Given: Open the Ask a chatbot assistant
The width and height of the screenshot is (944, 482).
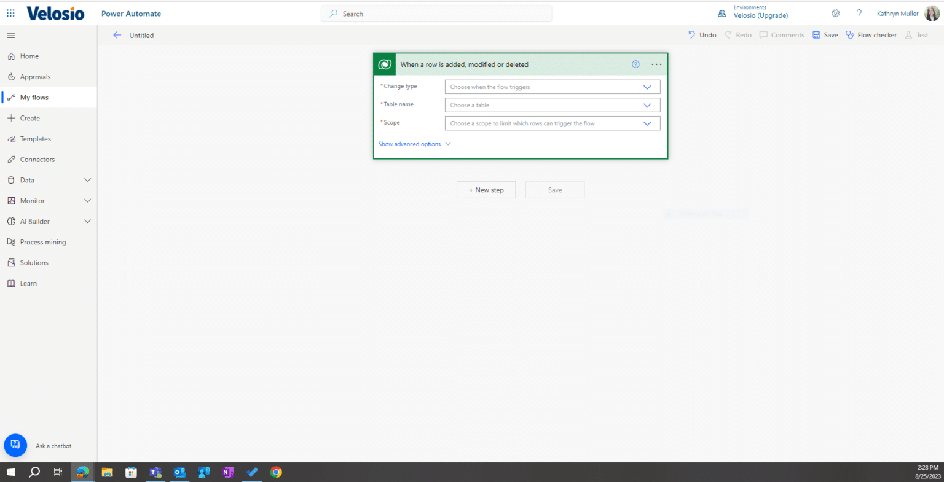Looking at the screenshot, I should pos(15,445).
